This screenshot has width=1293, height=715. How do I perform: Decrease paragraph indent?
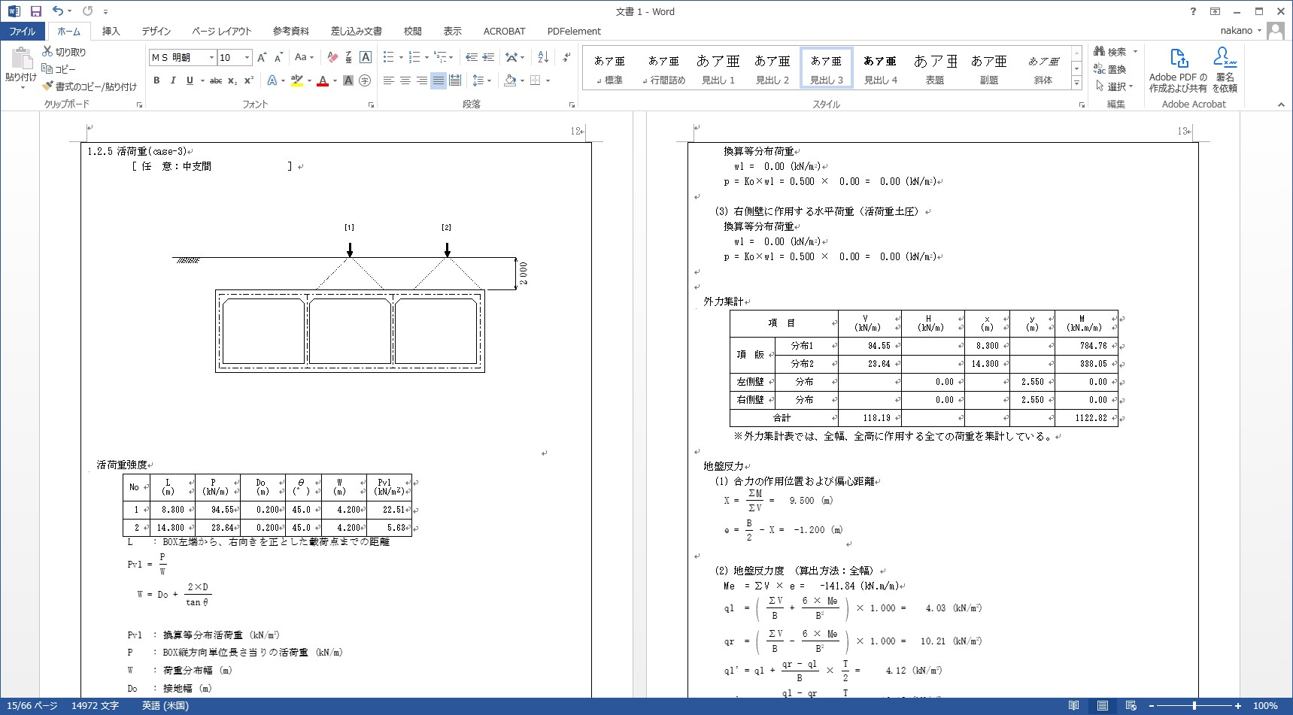tap(471, 57)
